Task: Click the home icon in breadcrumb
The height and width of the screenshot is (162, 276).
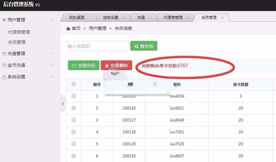Action: tap(68, 29)
